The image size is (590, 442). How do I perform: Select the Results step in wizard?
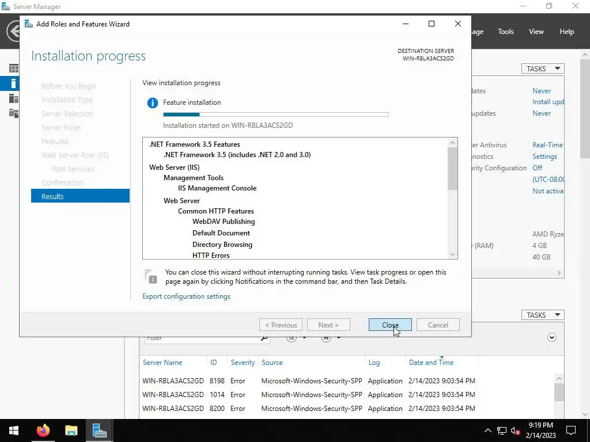(x=80, y=196)
